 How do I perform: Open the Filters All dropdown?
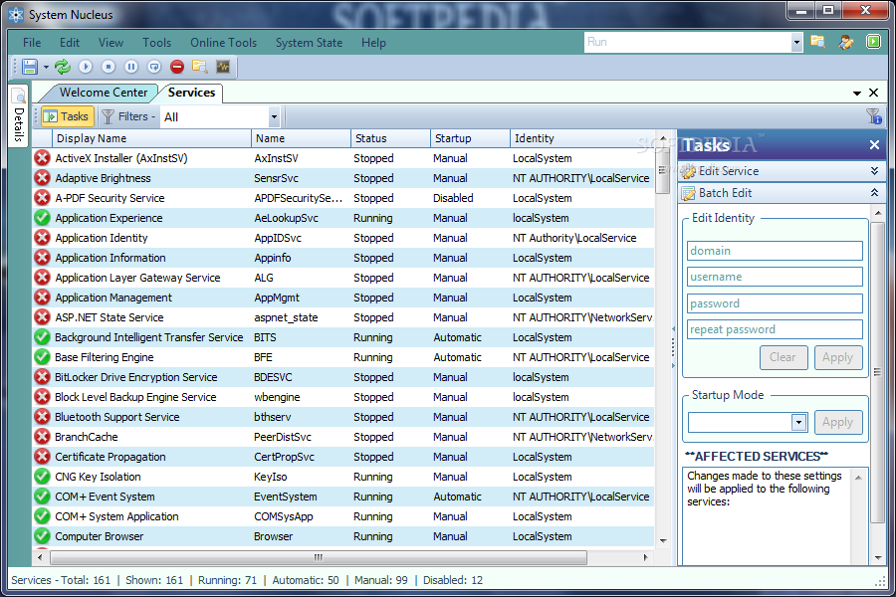274,117
